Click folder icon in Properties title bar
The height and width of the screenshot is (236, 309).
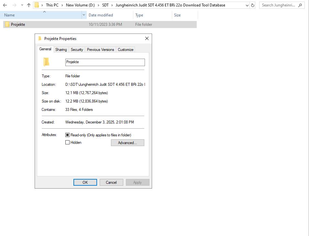coord(40,38)
